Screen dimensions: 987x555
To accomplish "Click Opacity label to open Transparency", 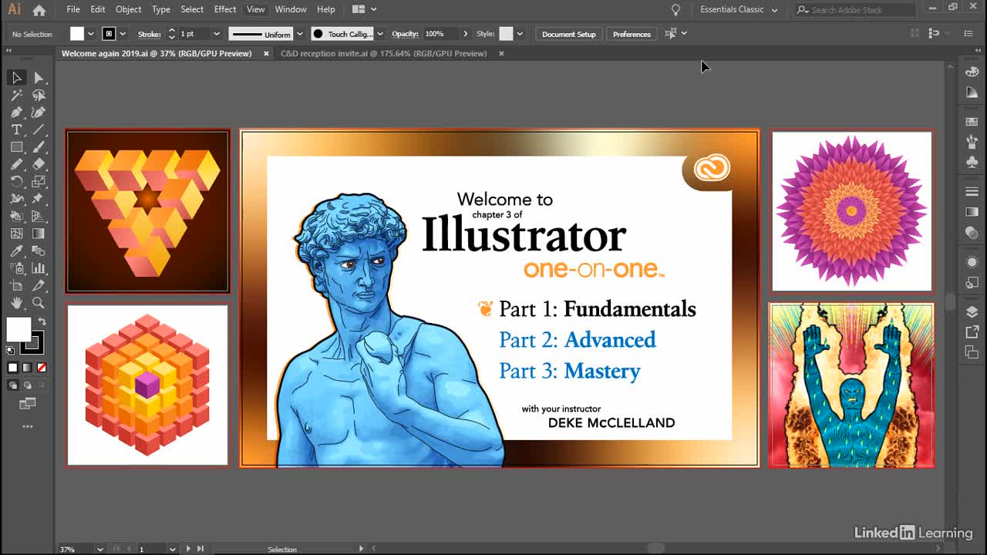I will coord(405,34).
